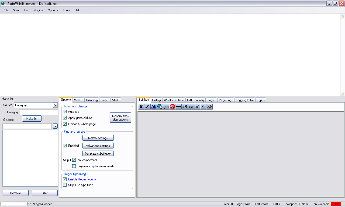The image size is (345, 207).
Task: Switch to the Edit Summary tab
Action: (x=196, y=100)
